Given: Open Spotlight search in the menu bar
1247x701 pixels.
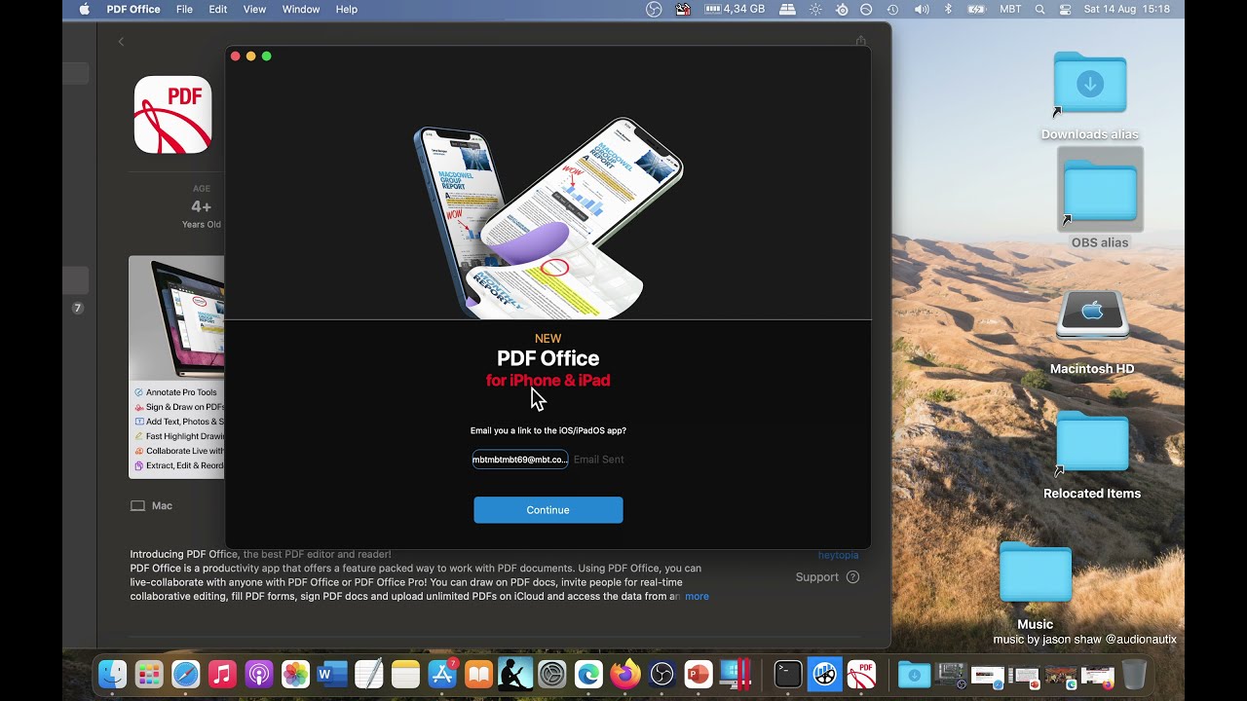Looking at the screenshot, I should 1039,9.
